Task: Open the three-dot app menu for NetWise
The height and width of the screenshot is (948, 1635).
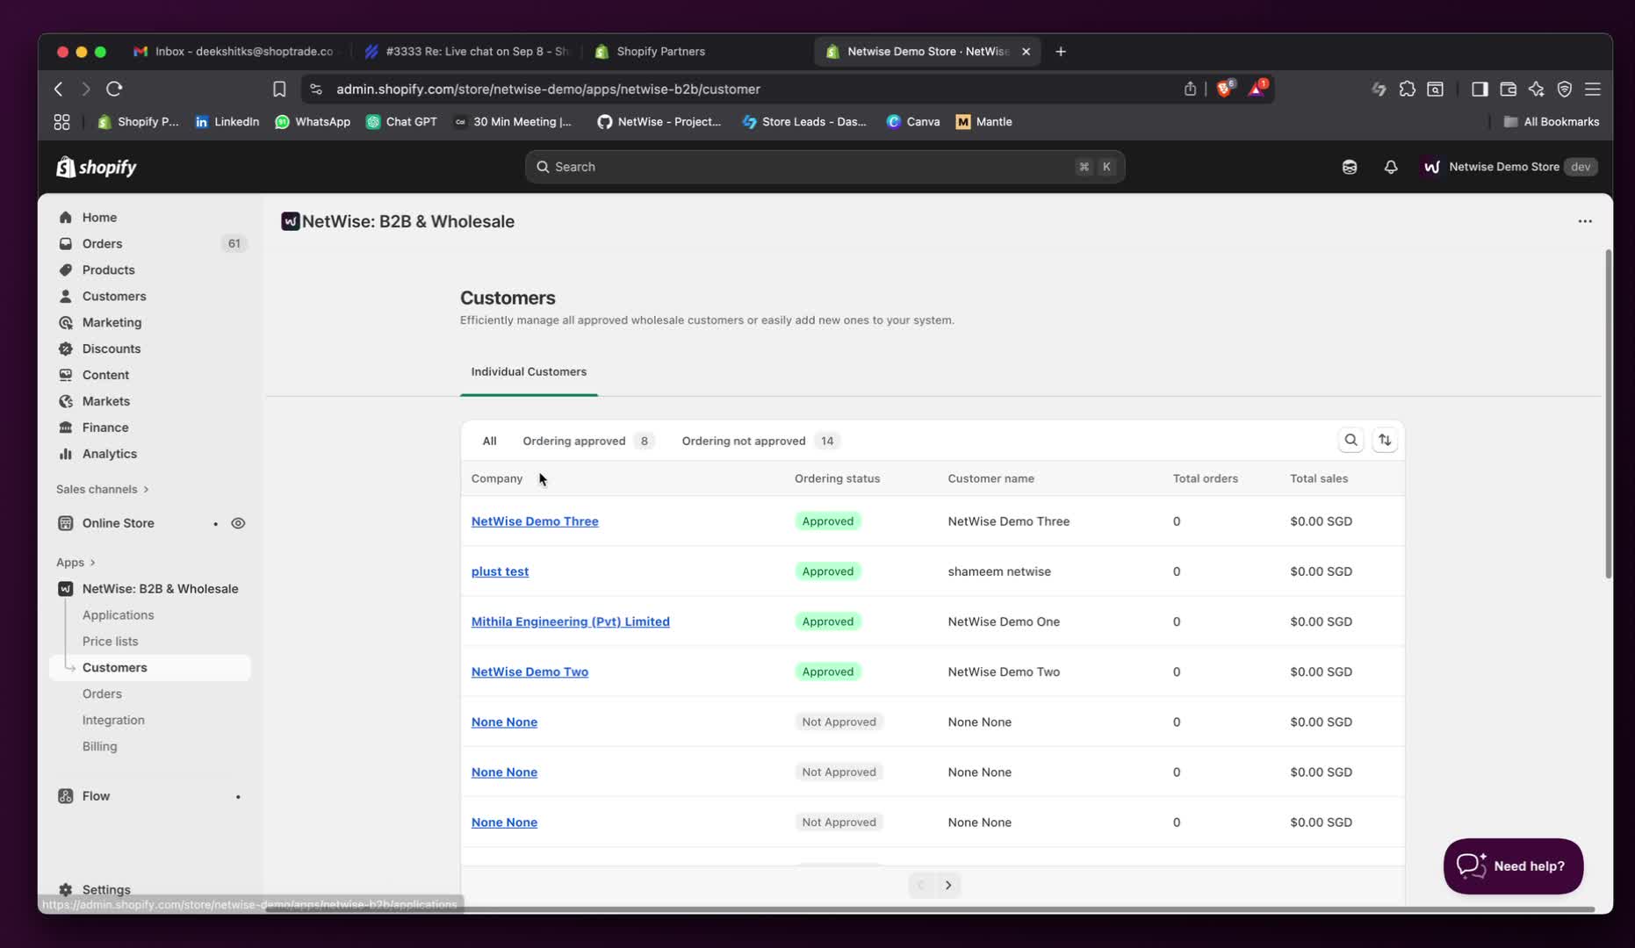Action: [1585, 221]
